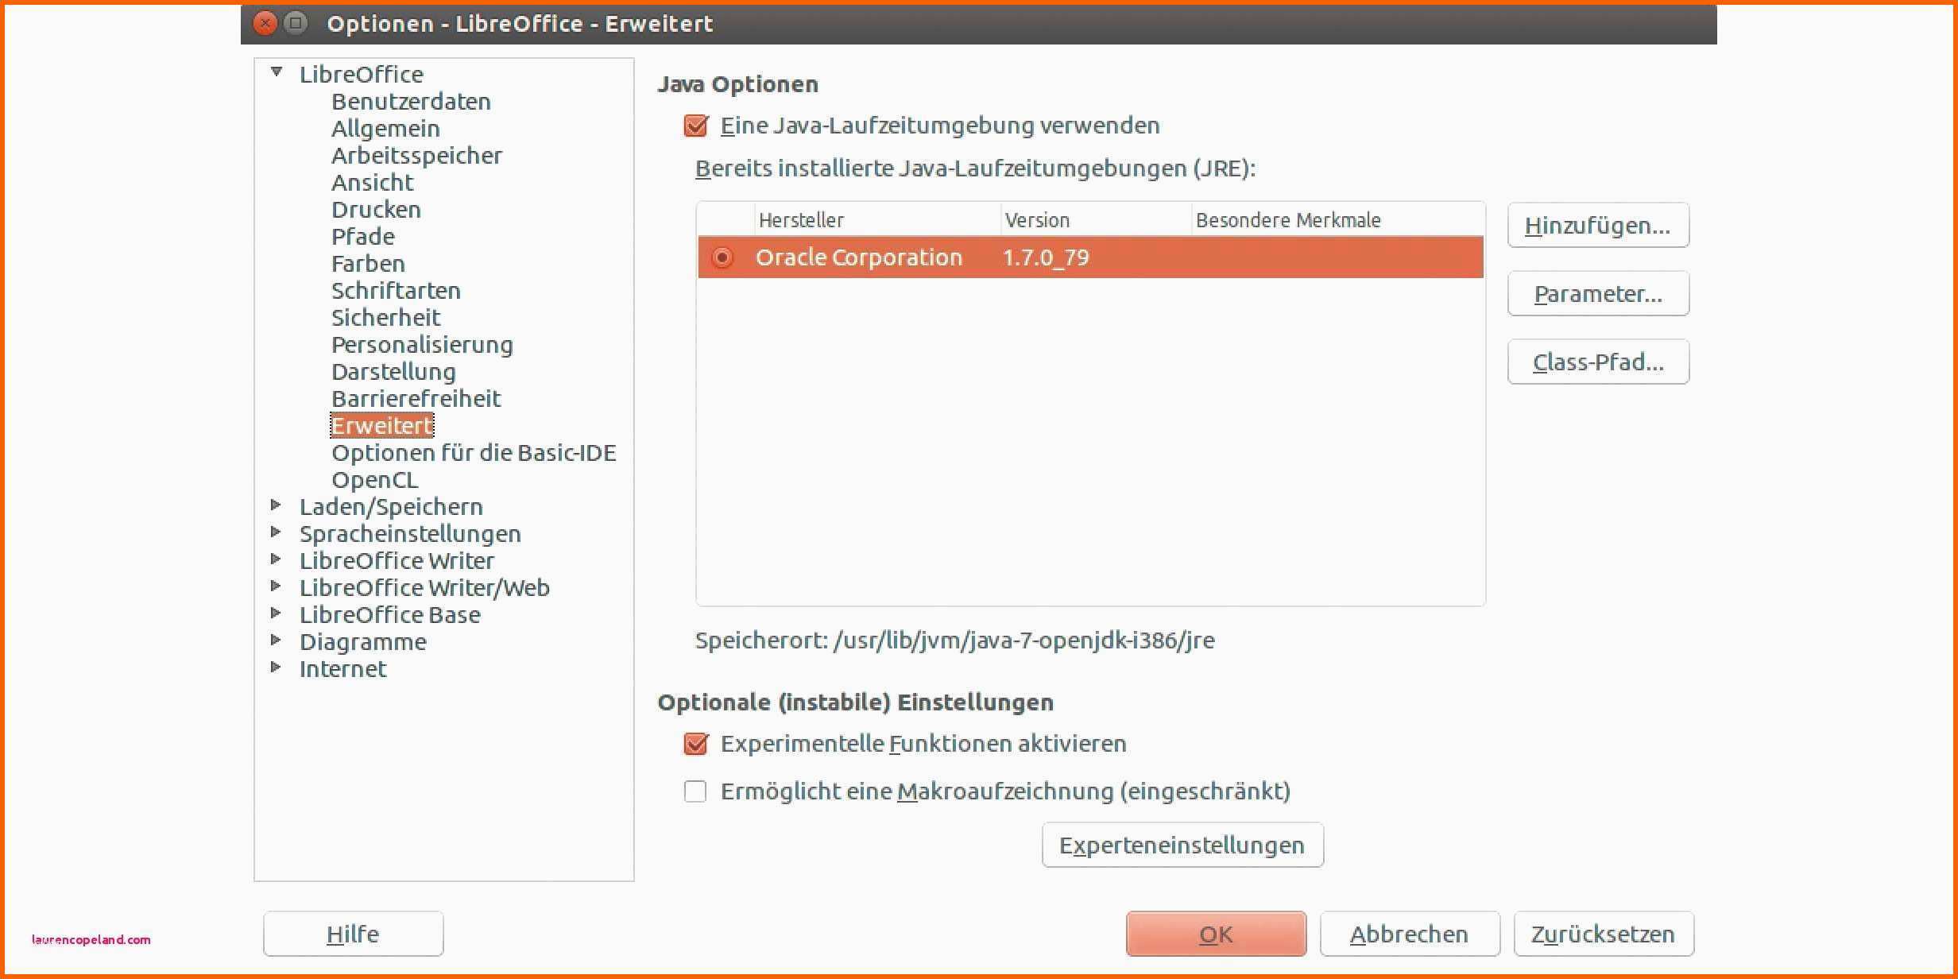This screenshot has height=979, width=1958.
Task: Disable Experimentelle Funktionen aktivieren
Action: point(695,744)
